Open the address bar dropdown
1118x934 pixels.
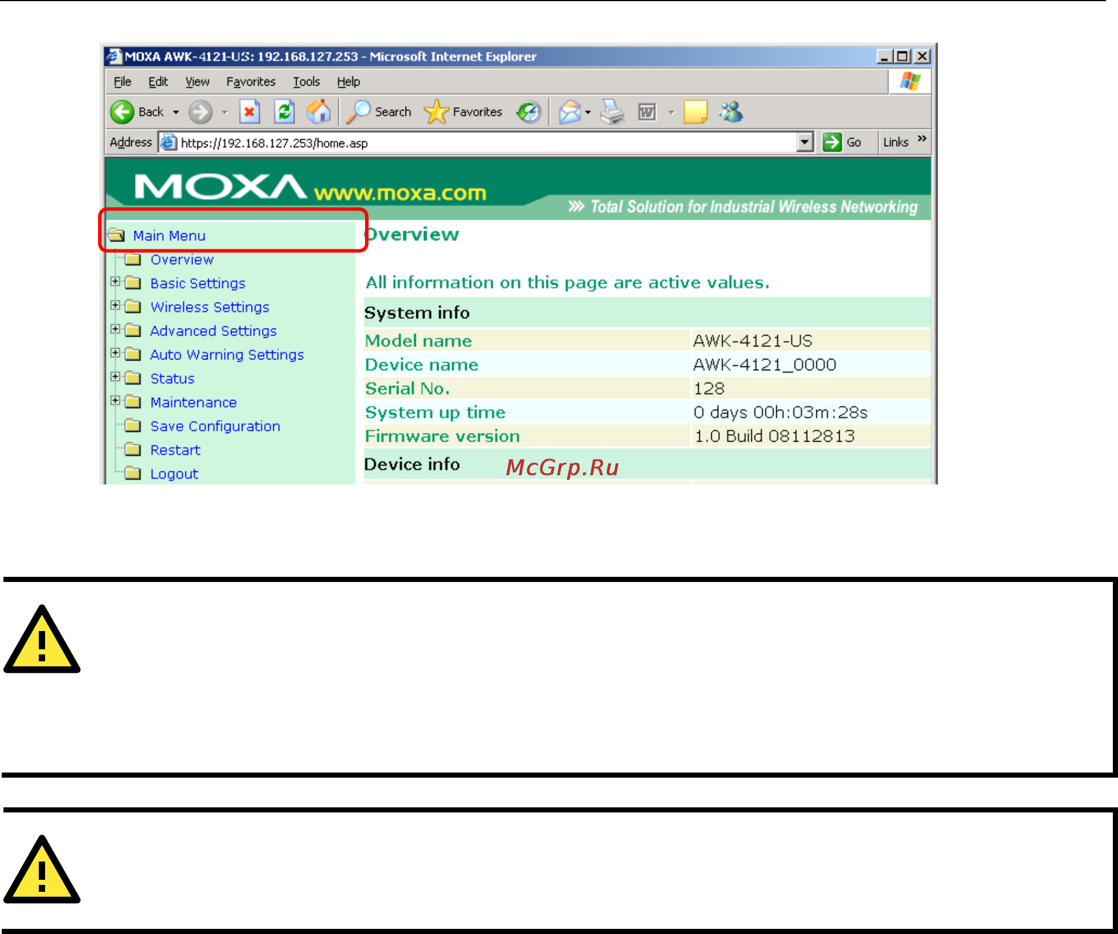pos(805,142)
